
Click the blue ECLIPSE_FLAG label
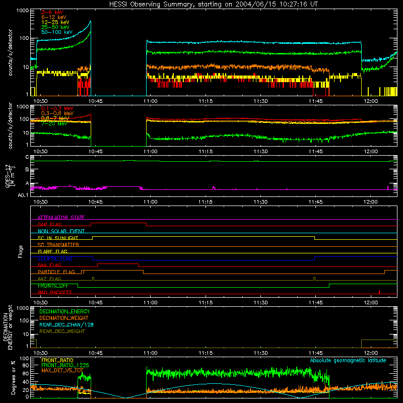pyautogui.click(x=55, y=258)
